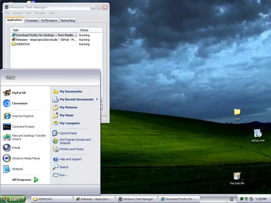Open My Documents folder
271x203 pixels.
[x=67, y=91]
